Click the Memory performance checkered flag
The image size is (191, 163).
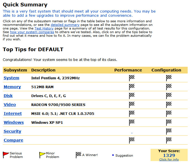pos(132,87)
